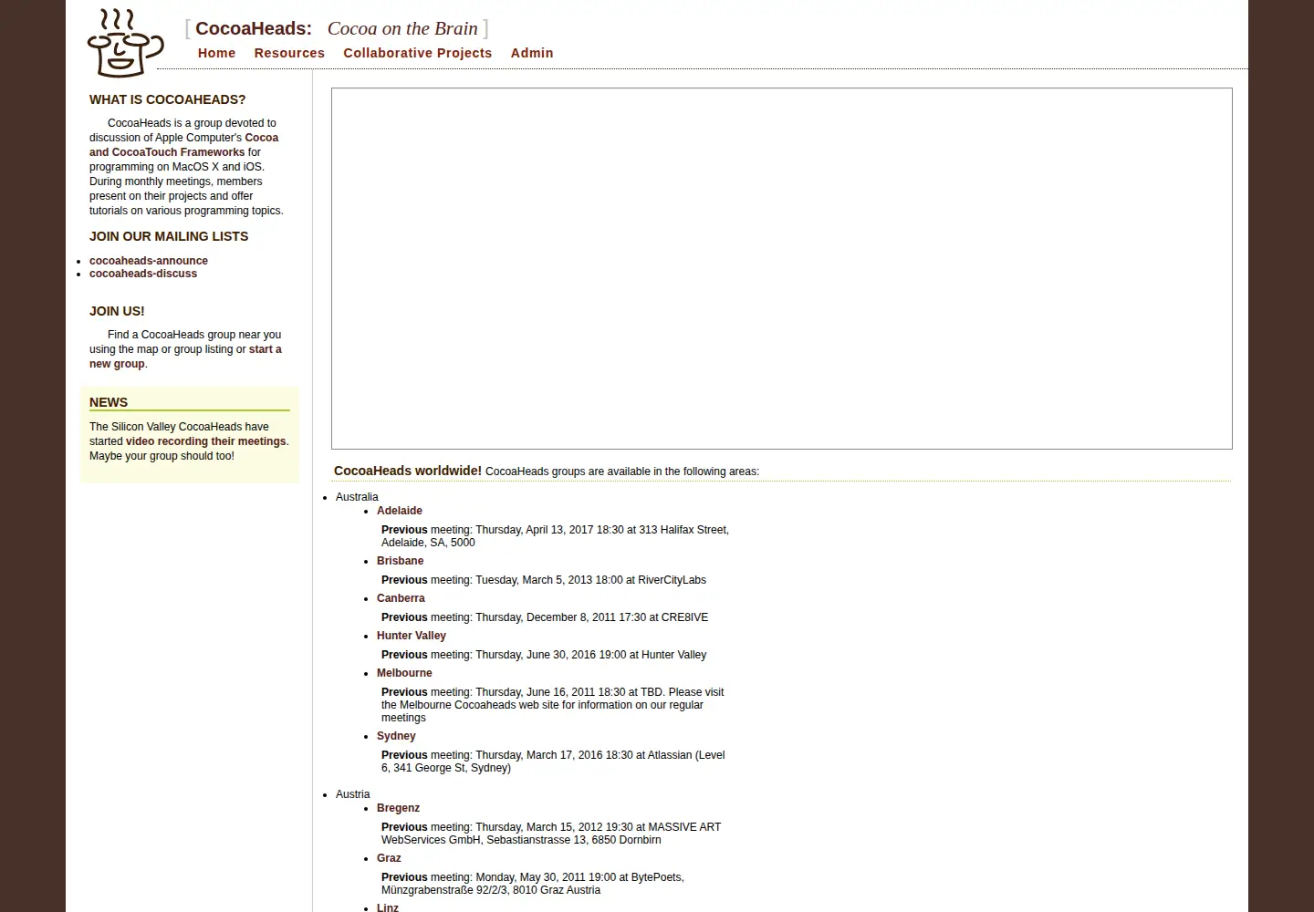Screen dimensions: 1314x912
Task: Open Collaborative Projects in the navigation
Action: [417, 53]
